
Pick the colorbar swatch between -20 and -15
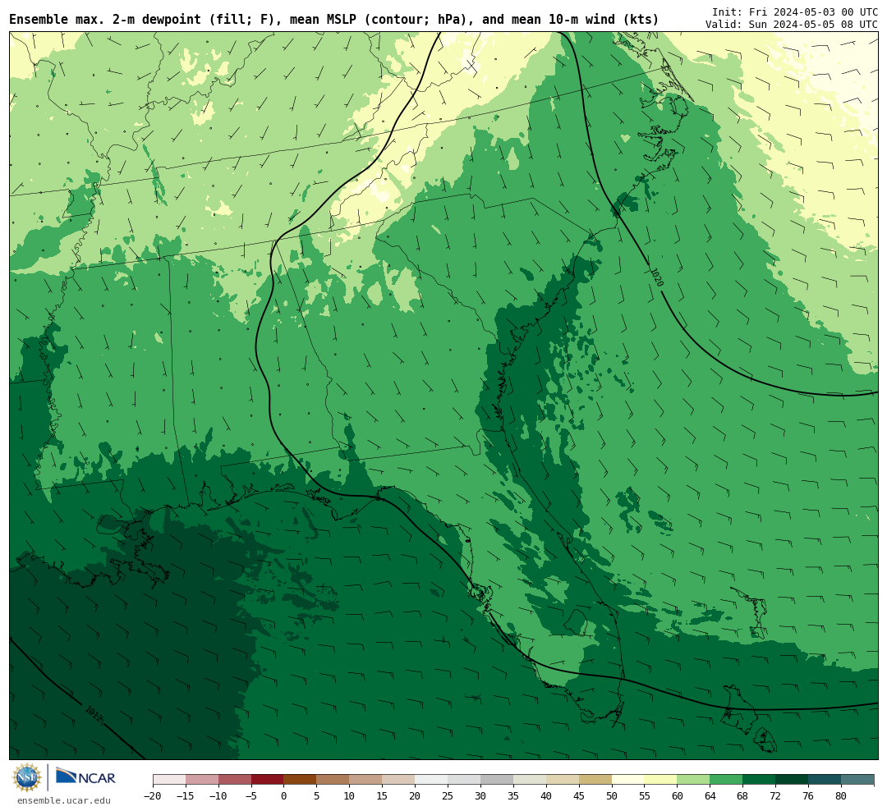(x=169, y=780)
